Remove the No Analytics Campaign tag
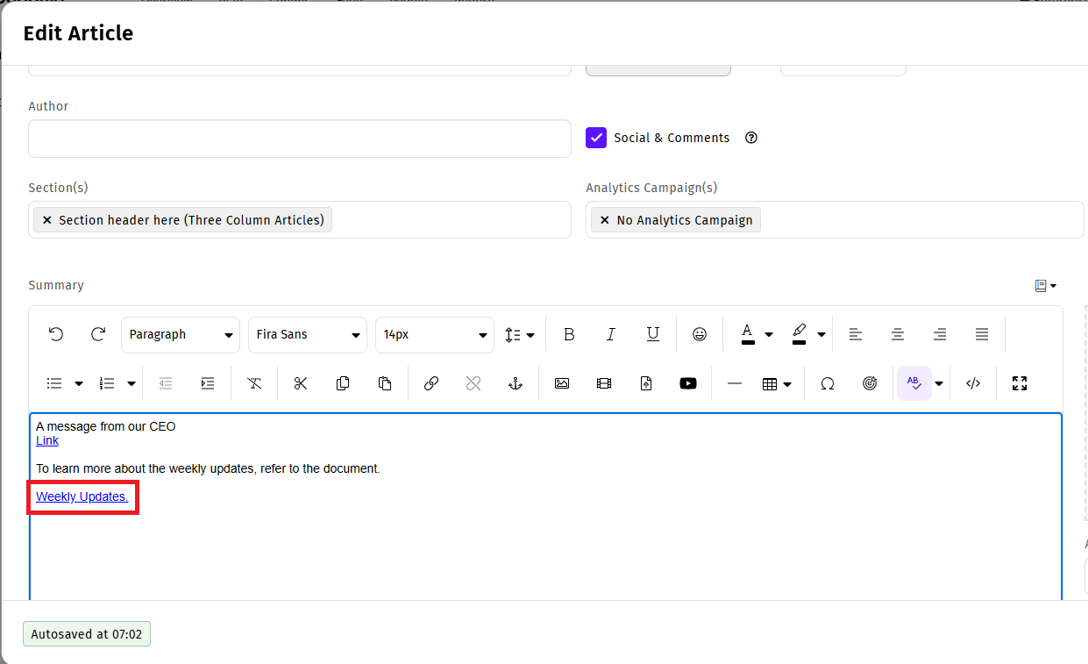Viewport: 1088px width, 664px height. pos(605,220)
